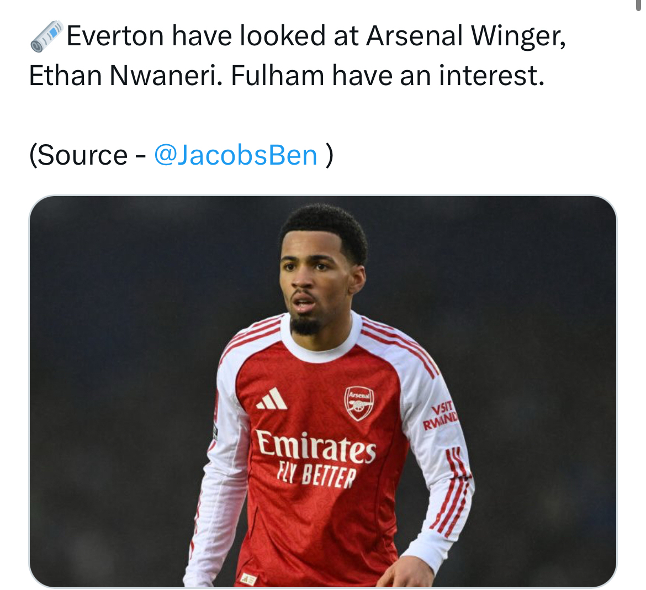Click the FLY BETTER text on the jersey
This screenshot has height=590, width=646.
(317, 475)
